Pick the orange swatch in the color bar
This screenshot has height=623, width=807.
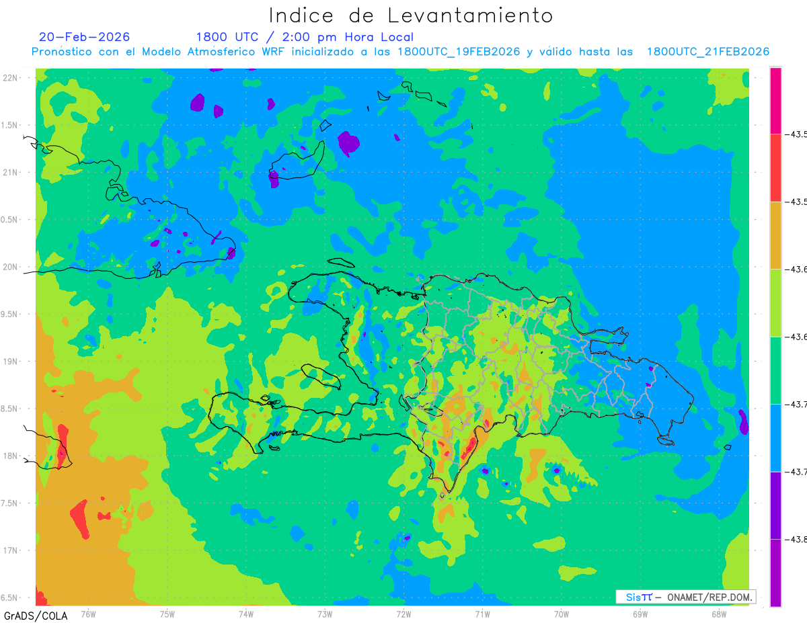coord(776,235)
